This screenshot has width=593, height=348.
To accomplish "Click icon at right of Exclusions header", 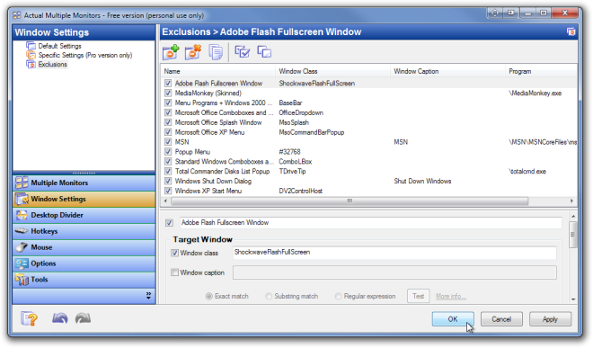I will coord(571,31).
